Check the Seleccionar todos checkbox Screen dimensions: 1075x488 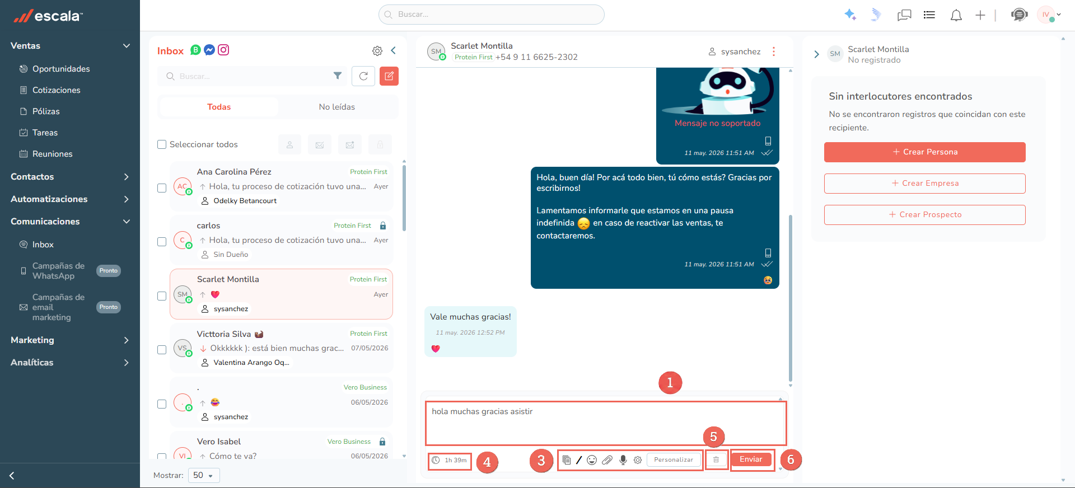(x=162, y=144)
